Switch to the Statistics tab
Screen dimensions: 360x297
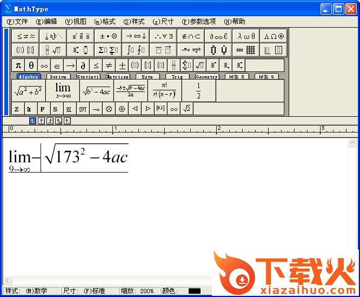(x=88, y=77)
